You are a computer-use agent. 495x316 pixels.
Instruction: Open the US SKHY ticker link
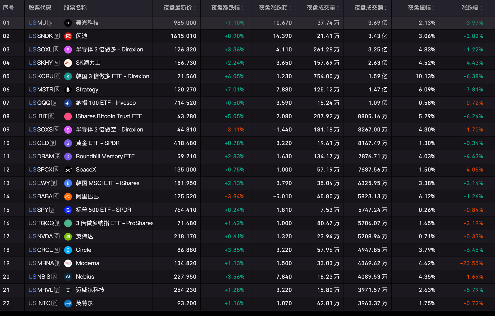point(41,63)
